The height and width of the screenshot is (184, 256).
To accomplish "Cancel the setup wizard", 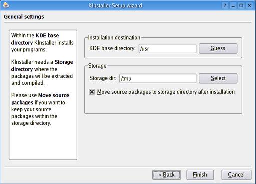I will point(236,175).
